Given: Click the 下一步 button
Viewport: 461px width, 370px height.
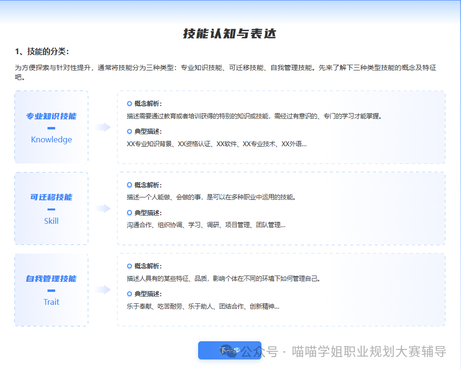Looking at the screenshot, I should tap(229, 350).
